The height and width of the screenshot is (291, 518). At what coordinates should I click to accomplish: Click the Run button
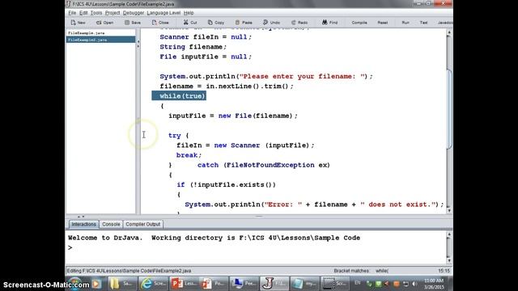[x=405, y=23]
